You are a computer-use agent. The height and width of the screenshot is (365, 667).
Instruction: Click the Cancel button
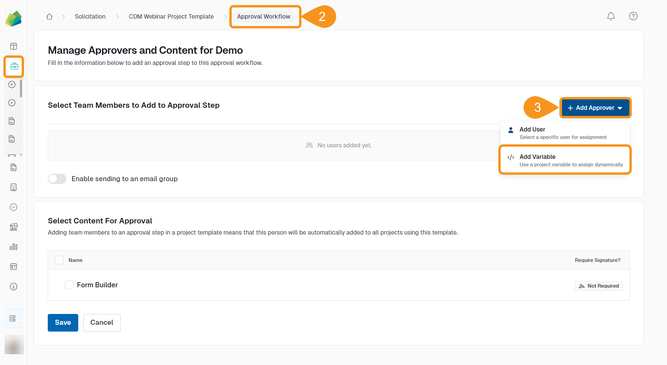[x=102, y=322]
